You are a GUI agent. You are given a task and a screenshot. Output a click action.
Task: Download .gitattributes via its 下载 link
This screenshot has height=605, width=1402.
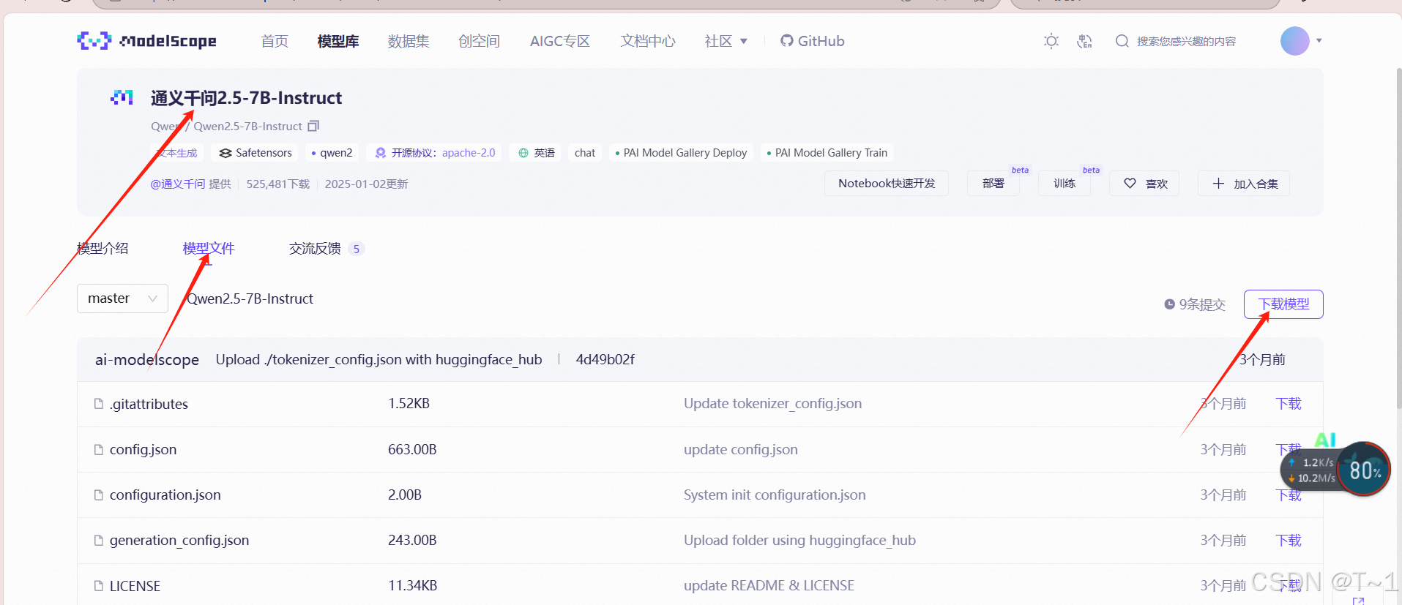(x=1289, y=404)
